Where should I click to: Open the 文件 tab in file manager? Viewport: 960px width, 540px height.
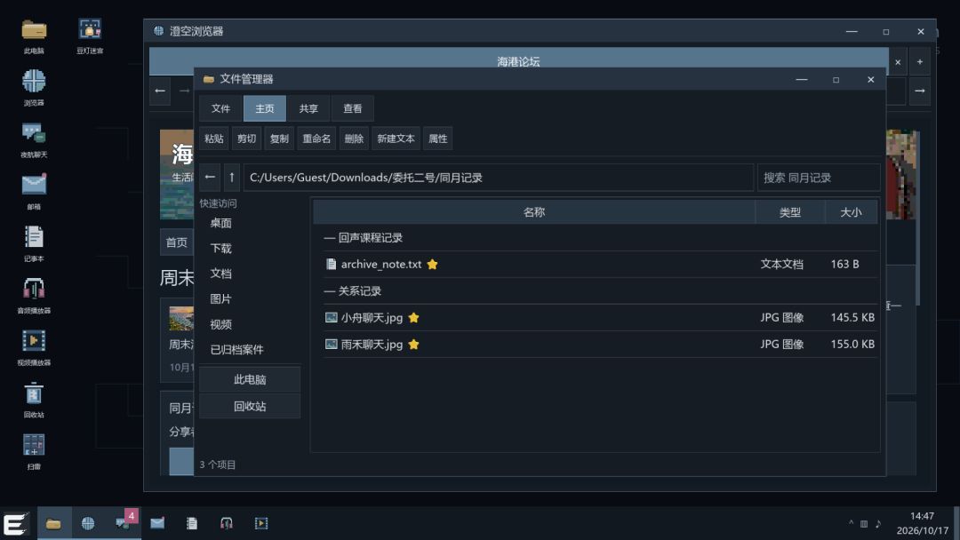click(x=220, y=109)
